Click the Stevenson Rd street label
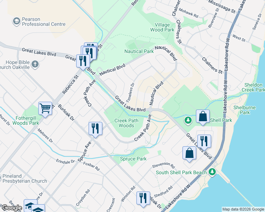Viewport: 265px width, 212px height. 163,165
